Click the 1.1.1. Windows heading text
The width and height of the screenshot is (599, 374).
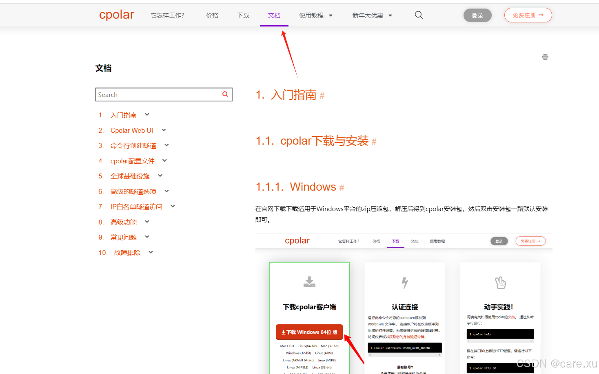pyautogui.click(x=296, y=187)
